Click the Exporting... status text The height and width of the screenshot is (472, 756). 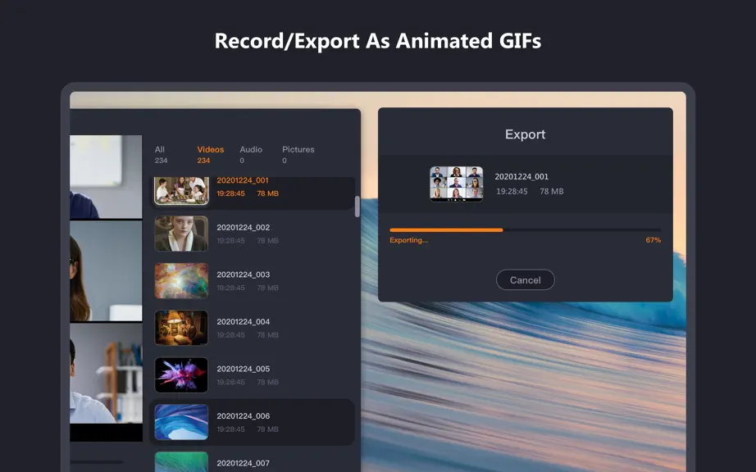409,240
